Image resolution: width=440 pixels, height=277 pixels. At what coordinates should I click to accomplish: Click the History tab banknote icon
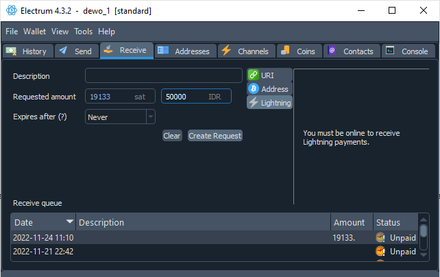11,51
